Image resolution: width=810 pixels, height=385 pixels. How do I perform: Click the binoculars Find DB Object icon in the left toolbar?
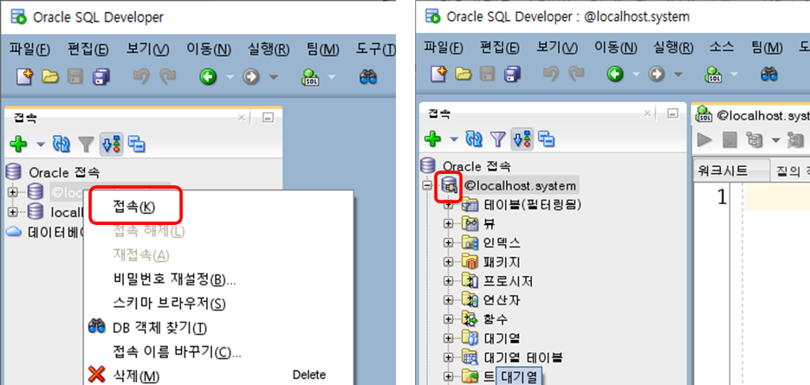[368, 77]
